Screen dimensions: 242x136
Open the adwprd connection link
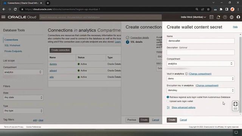[x=53, y=71]
